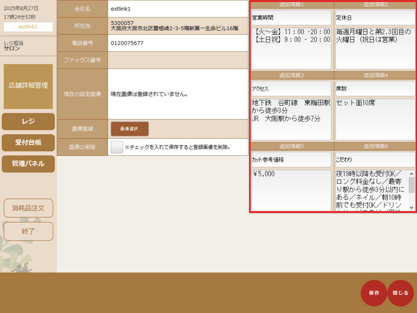This screenshot has width=417, height=313.
Task: Click the 会社名 field containing extlink1
Action: 177,9
